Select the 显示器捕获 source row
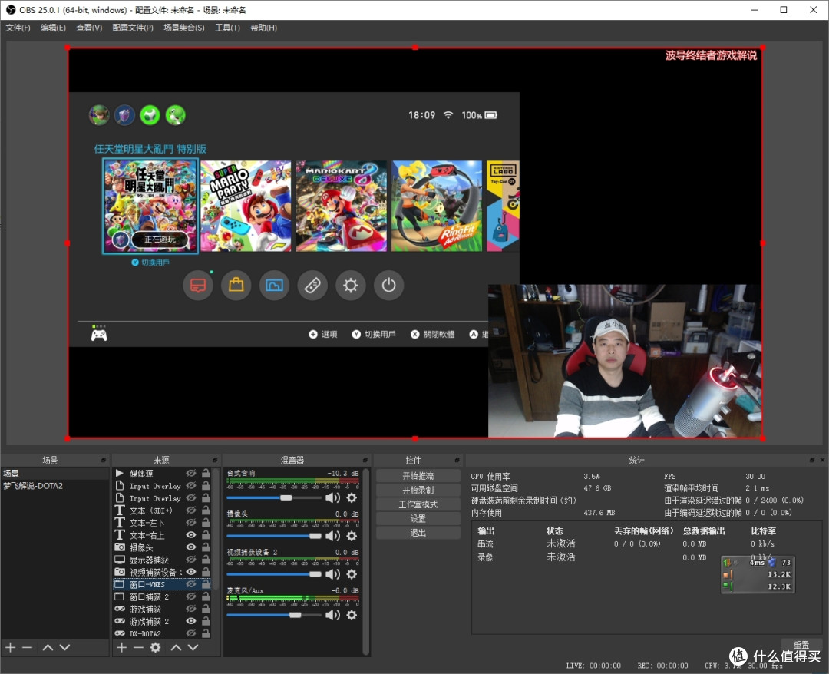 pos(162,560)
